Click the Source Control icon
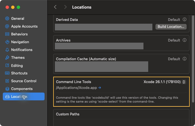This screenshot has width=195, height=126. pos(7,81)
